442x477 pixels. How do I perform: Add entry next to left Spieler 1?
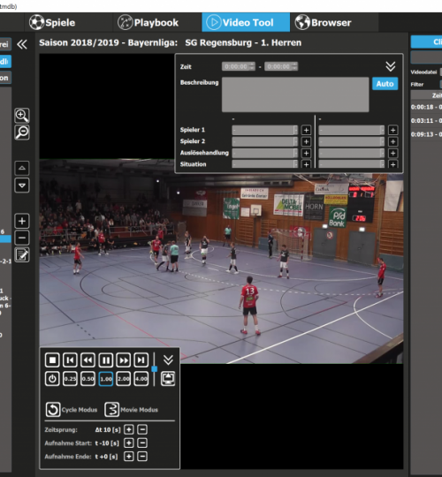click(x=306, y=130)
